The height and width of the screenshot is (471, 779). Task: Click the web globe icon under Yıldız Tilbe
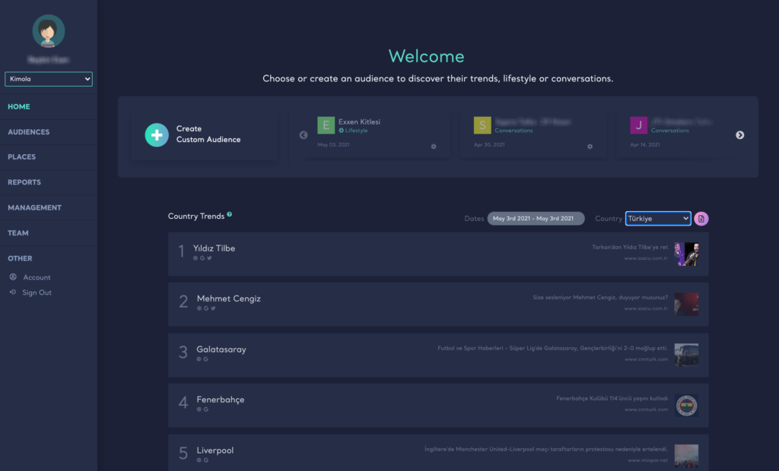click(196, 258)
